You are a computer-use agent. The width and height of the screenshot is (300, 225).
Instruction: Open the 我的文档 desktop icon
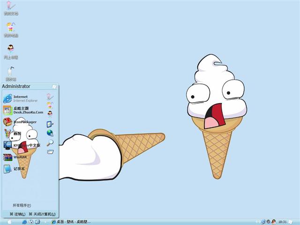(x=11, y=8)
